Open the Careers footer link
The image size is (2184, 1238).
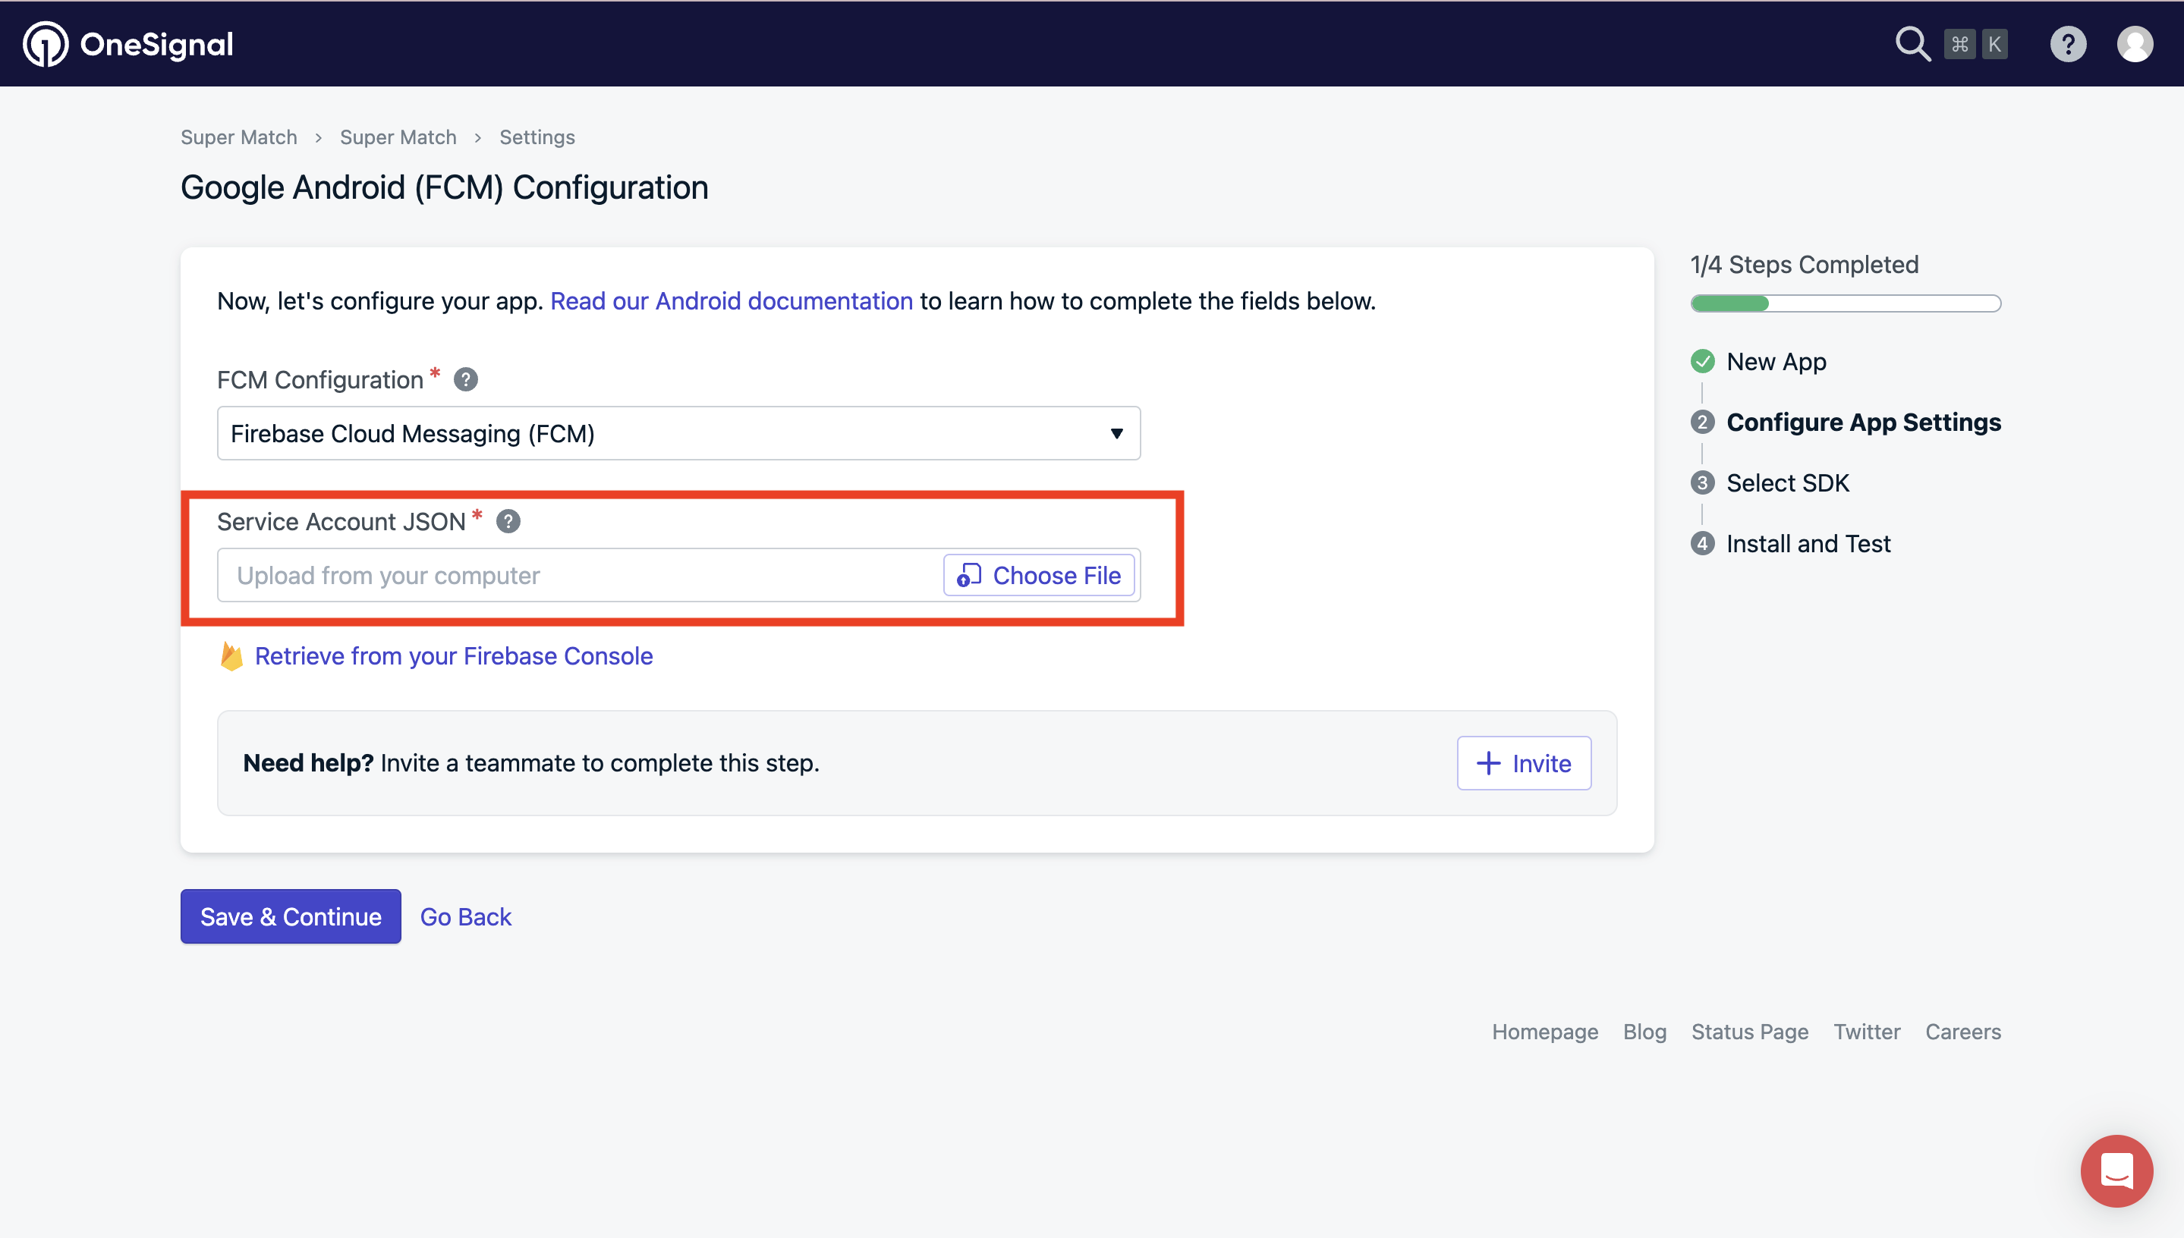tap(1963, 1032)
